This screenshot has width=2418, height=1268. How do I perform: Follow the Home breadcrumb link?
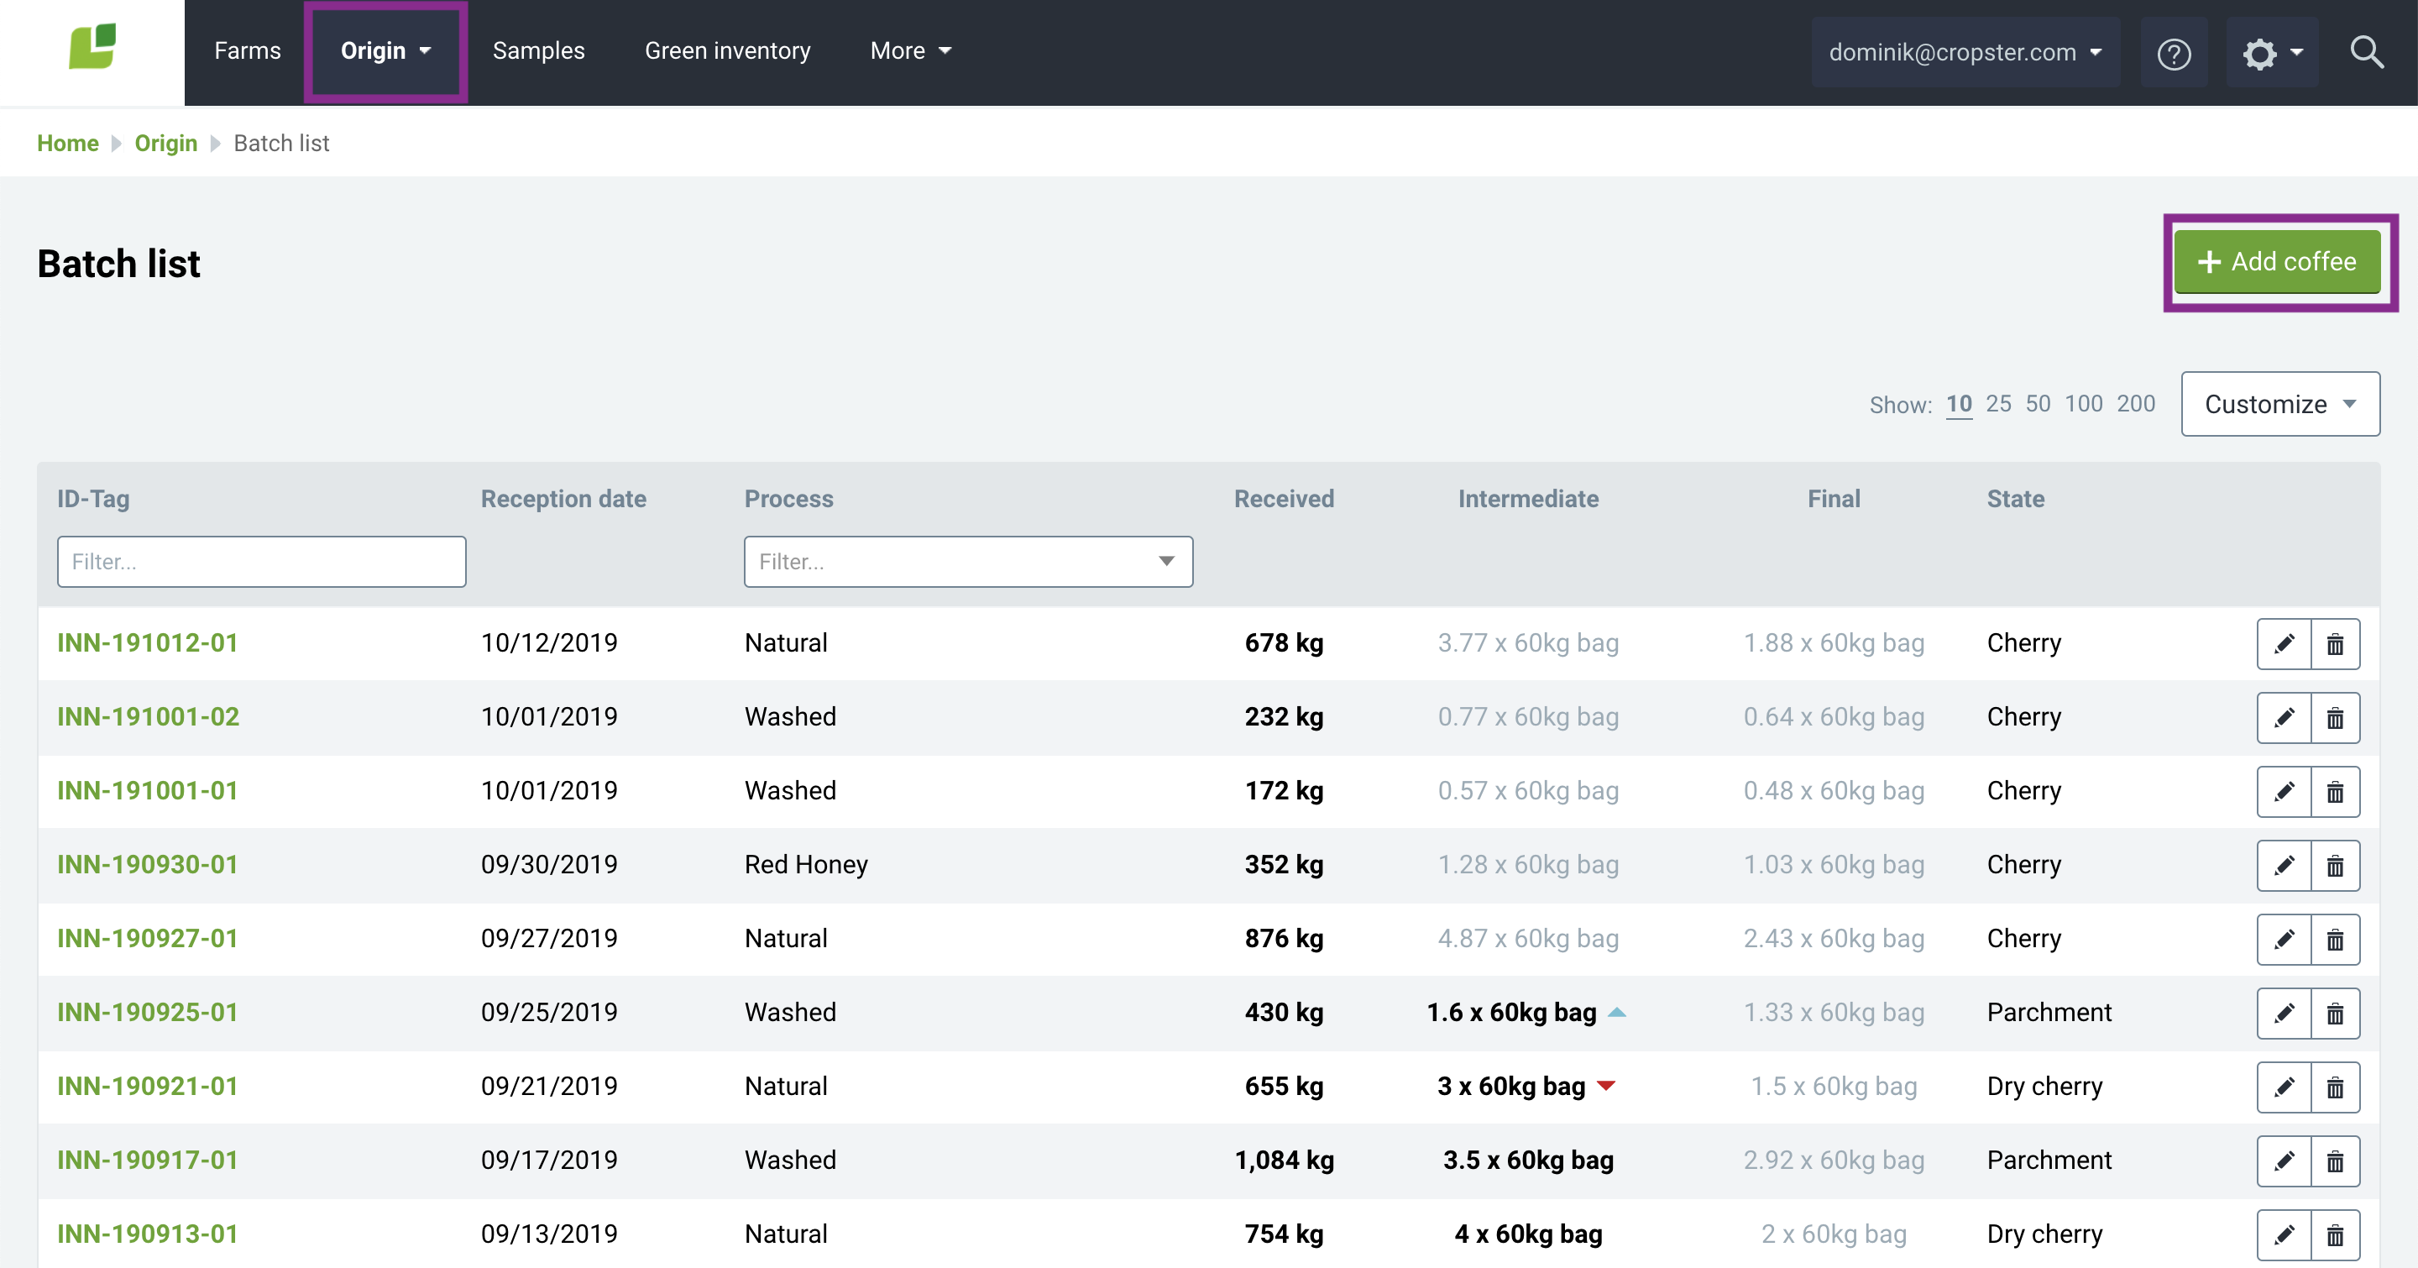pos(67,144)
